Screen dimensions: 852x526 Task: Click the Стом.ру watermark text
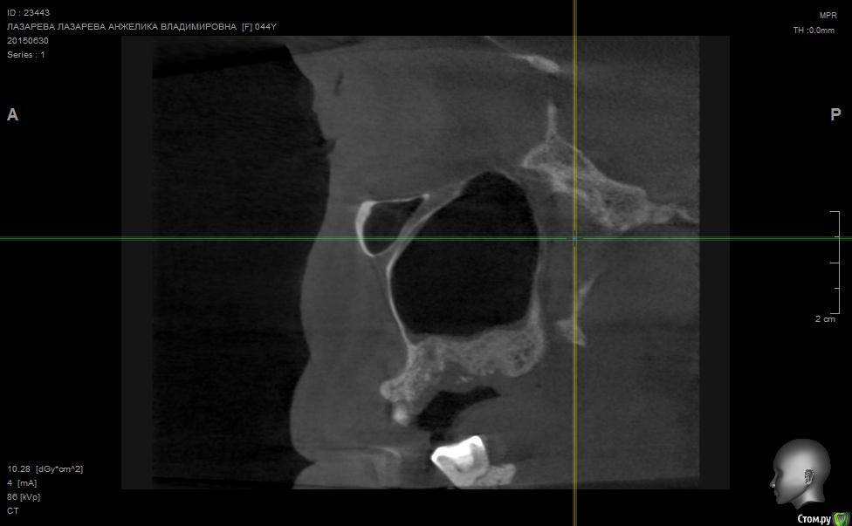pyautogui.click(x=814, y=519)
